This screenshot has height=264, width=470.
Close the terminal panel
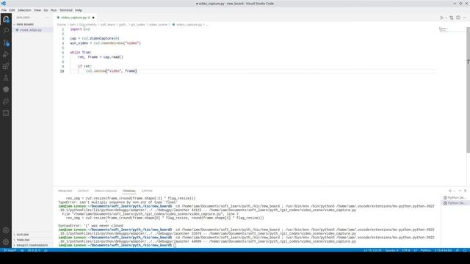(x=465, y=191)
